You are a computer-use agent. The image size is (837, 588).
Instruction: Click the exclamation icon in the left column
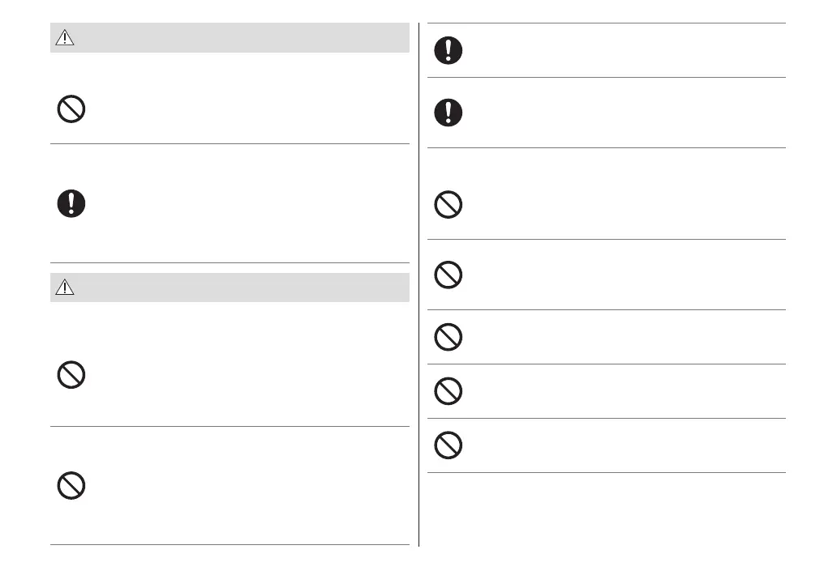click(71, 203)
